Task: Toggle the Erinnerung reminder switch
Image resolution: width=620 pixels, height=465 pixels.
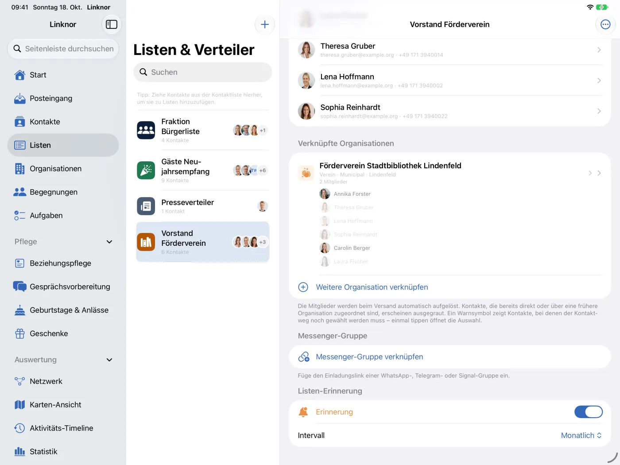Action: click(589, 412)
